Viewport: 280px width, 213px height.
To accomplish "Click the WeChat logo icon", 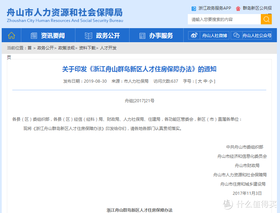I will 236,35.
